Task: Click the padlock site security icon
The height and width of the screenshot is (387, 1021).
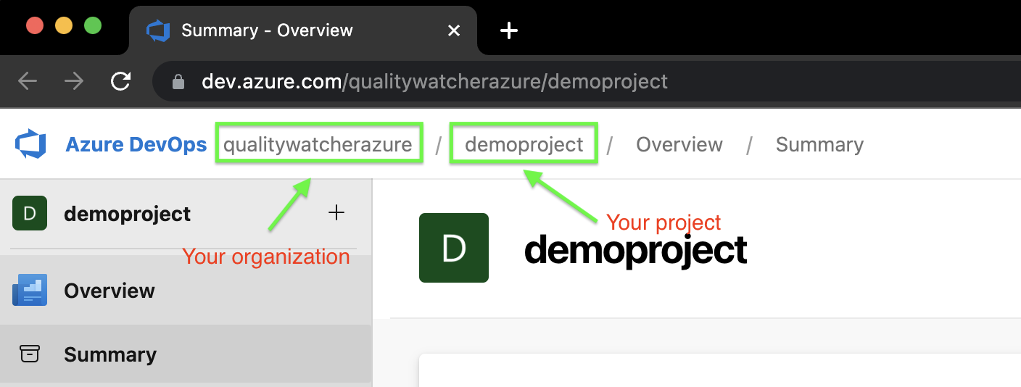Action: pyautogui.click(x=178, y=81)
